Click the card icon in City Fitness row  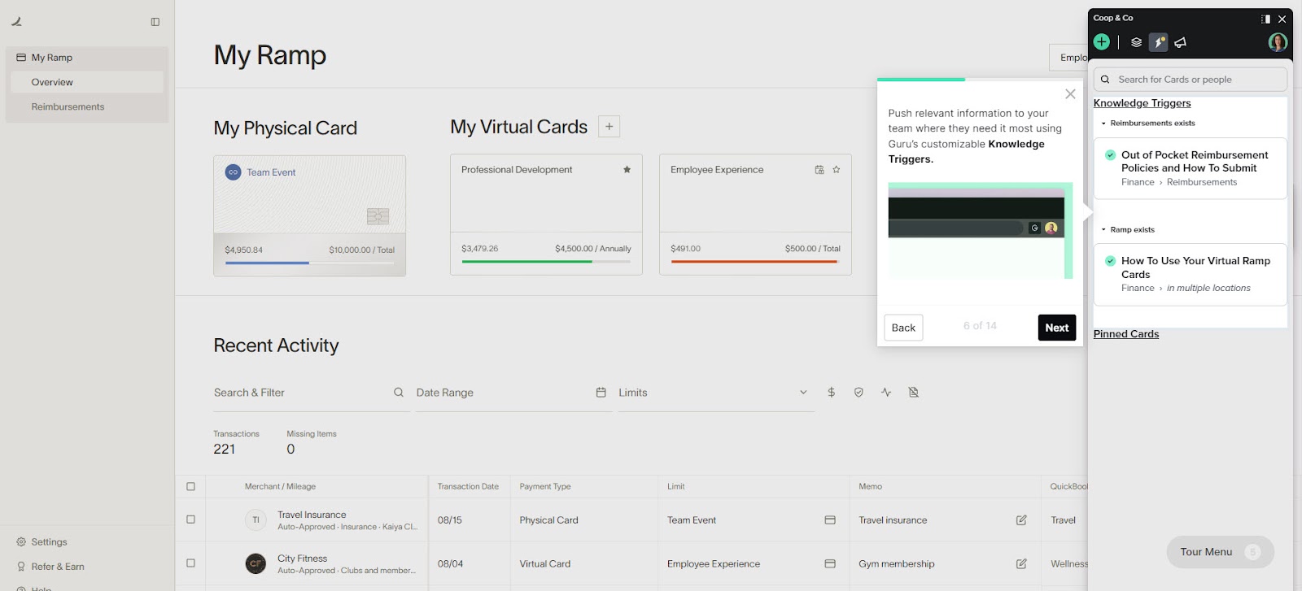tap(830, 564)
